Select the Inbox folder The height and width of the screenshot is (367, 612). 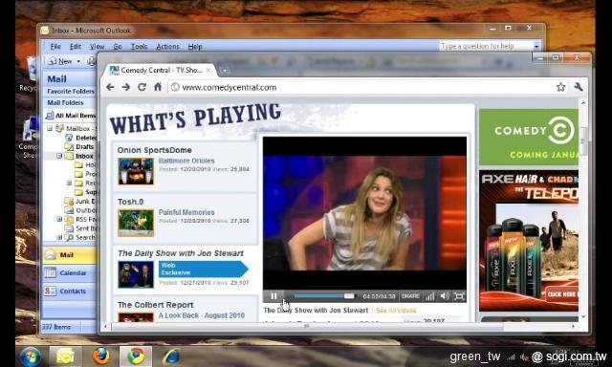click(x=79, y=156)
